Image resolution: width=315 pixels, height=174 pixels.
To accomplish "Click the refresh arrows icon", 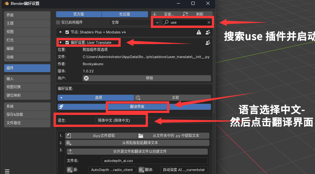I will [185, 14].
